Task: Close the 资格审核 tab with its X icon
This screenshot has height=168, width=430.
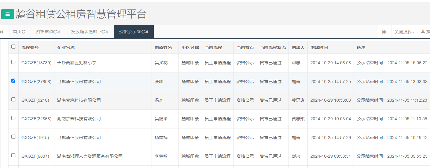Action: click(x=59, y=32)
